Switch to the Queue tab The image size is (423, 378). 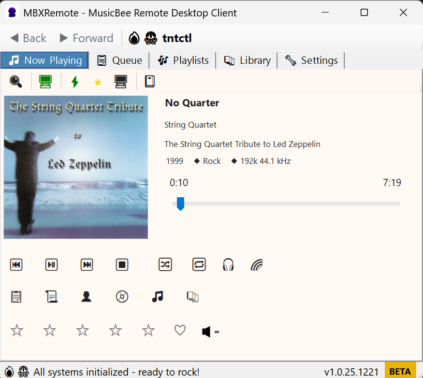pyautogui.click(x=119, y=60)
